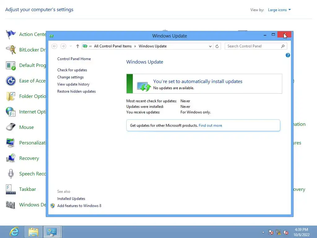Open Folder Options in Control Panel
The width and height of the screenshot is (317, 238).
26,96
